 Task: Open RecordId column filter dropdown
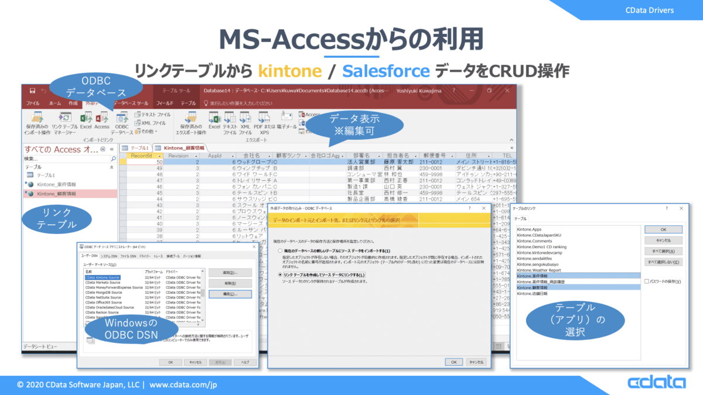click(x=159, y=156)
